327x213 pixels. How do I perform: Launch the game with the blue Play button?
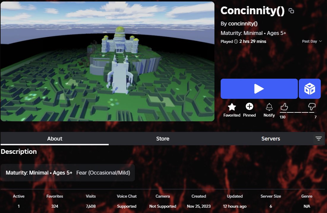pyautogui.click(x=259, y=89)
